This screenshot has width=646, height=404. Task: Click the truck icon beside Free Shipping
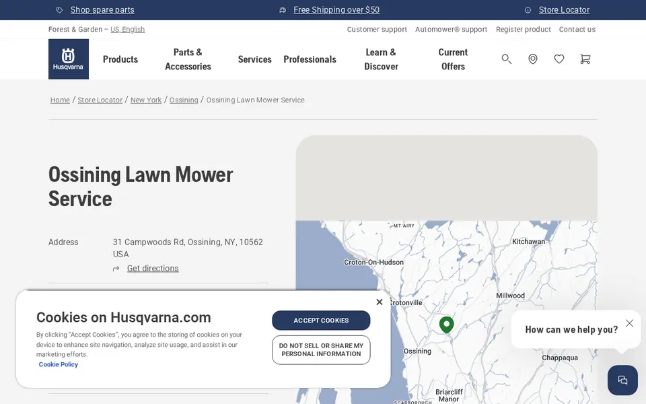(x=283, y=10)
